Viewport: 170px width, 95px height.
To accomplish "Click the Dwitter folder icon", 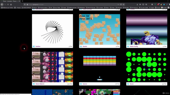I will tap(34, 46).
